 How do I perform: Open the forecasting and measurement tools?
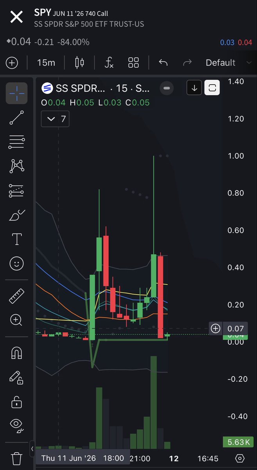[16, 191]
